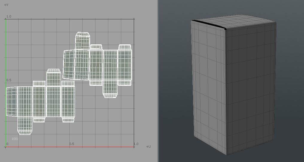Click the 0.5 mark on the U axis
Screen dimensions: 304x162
pos(72,144)
